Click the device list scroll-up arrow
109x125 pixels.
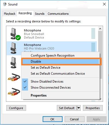[100, 29]
